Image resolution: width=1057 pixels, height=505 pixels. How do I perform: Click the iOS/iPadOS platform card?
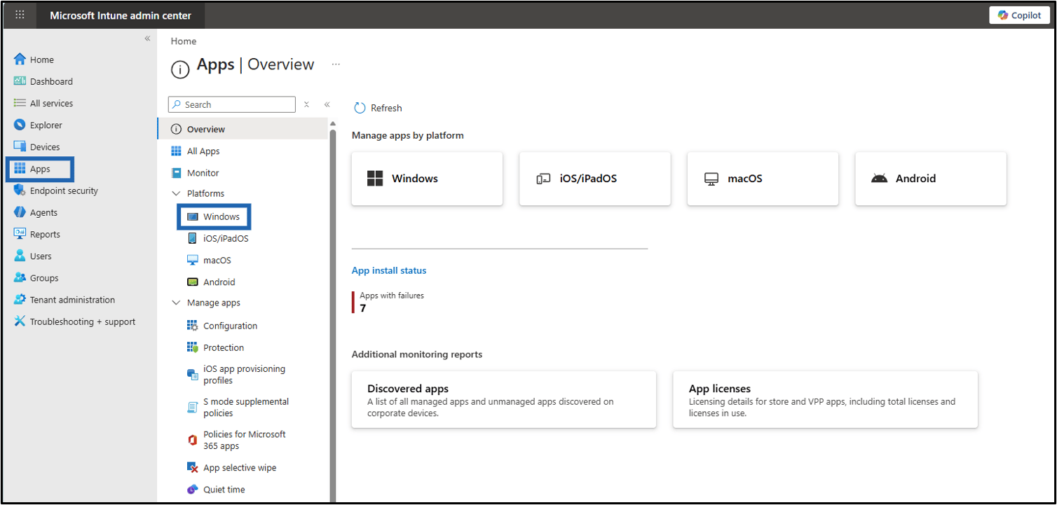[x=594, y=179]
